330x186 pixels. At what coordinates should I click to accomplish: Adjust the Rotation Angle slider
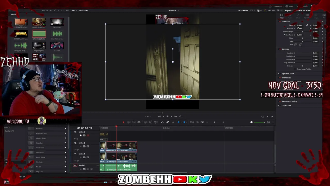point(303,32)
